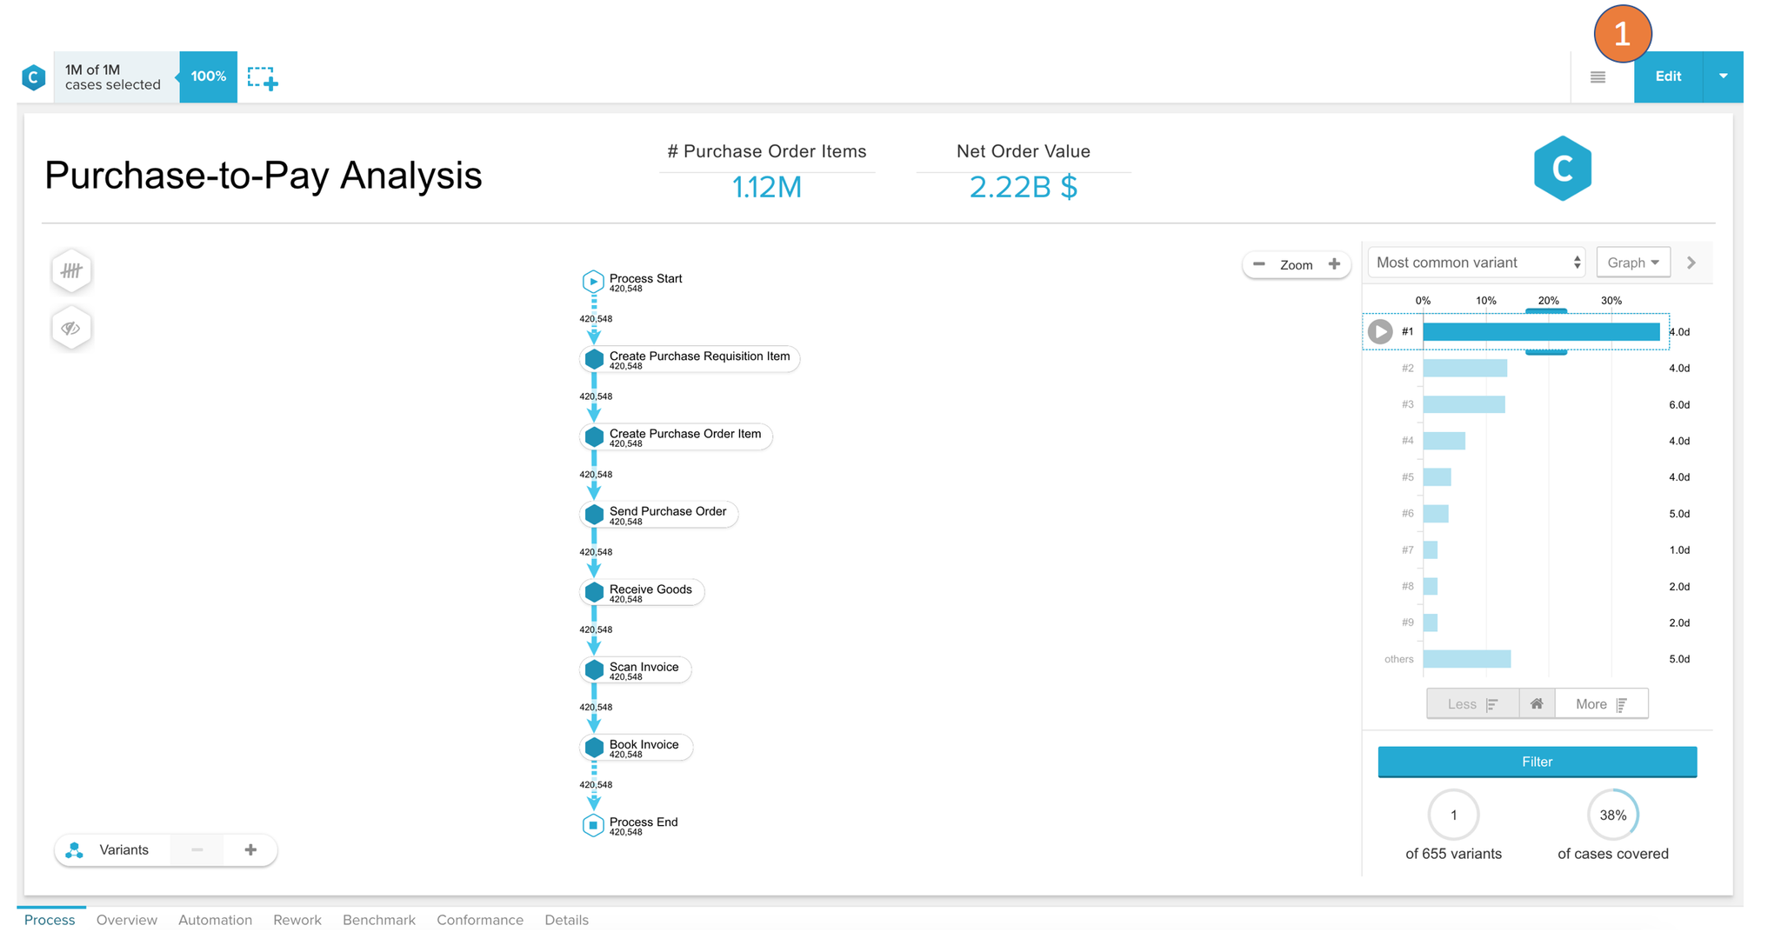Screen dimensions: 1781x952
Task: Click the tally marks KPI hexagon icon
Action: (x=71, y=271)
